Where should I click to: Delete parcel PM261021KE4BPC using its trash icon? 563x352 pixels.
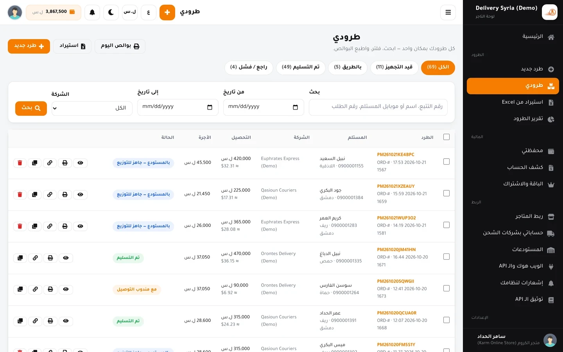20,163
